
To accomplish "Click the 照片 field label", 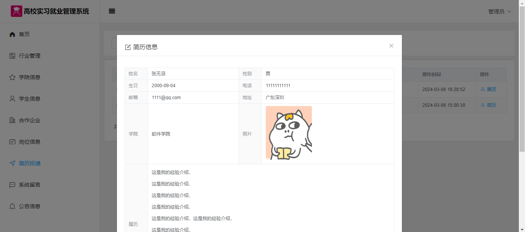I will tap(247, 134).
